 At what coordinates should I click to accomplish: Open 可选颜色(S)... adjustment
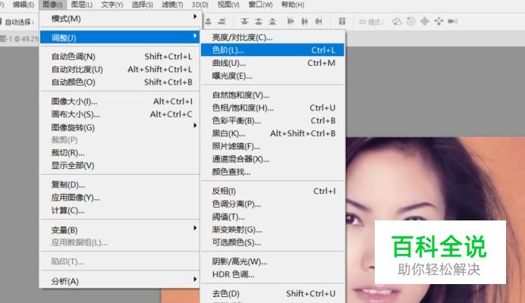click(x=272, y=242)
